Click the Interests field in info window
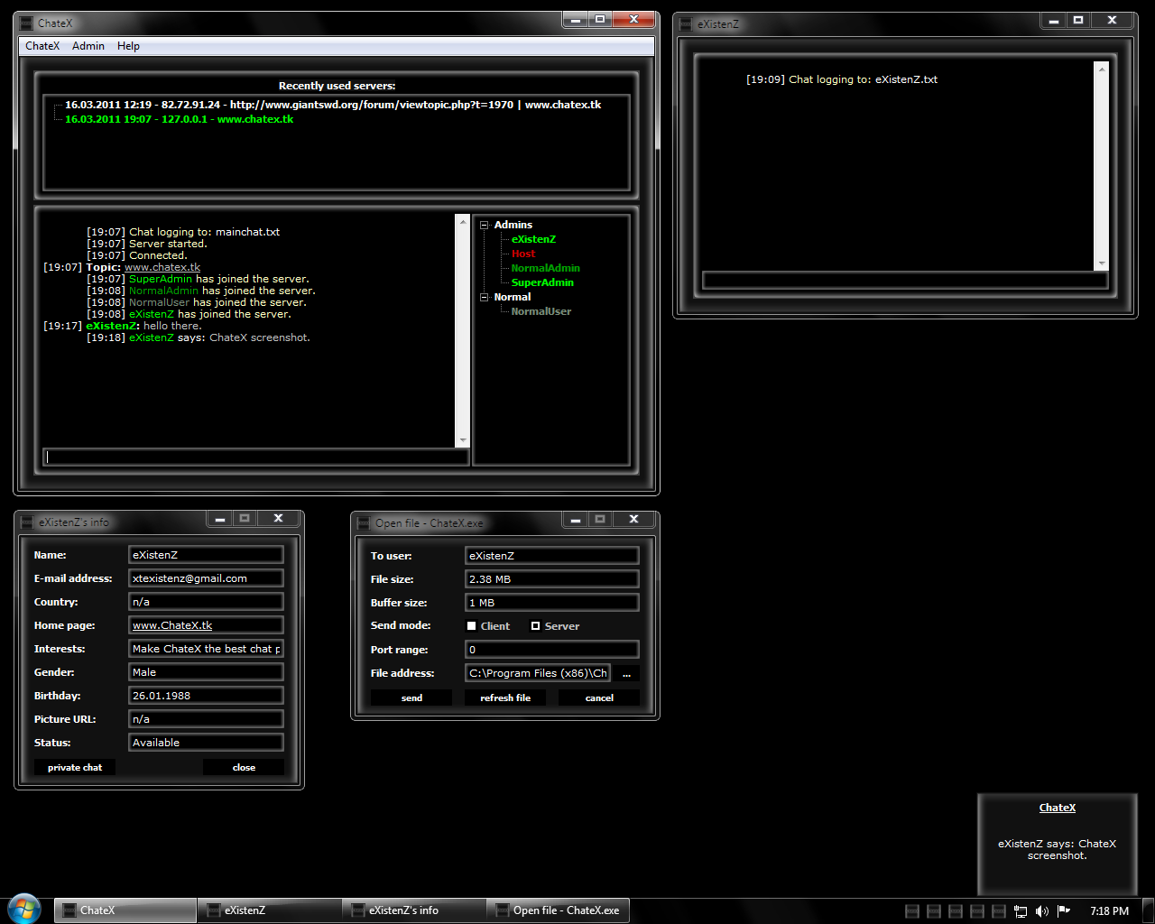The height and width of the screenshot is (924, 1155). coord(207,649)
